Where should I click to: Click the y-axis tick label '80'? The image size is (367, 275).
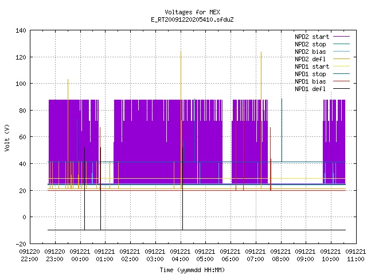coord(23,111)
